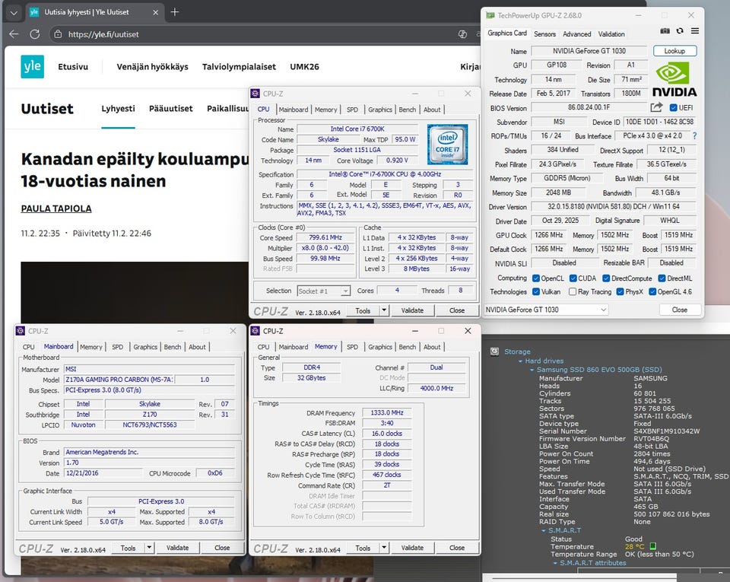This screenshot has height=582, width=730.
Task: Toggle the UEFI checkbox in GPU-Z
Action: (674, 108)
